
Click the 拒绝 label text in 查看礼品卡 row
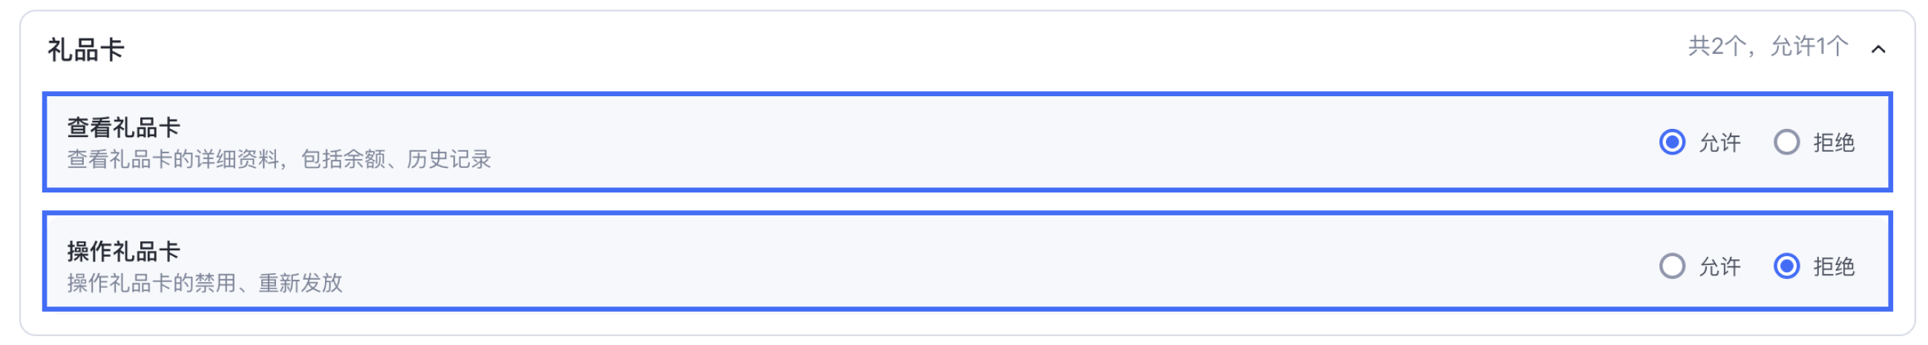click(x=1833, y=143)
